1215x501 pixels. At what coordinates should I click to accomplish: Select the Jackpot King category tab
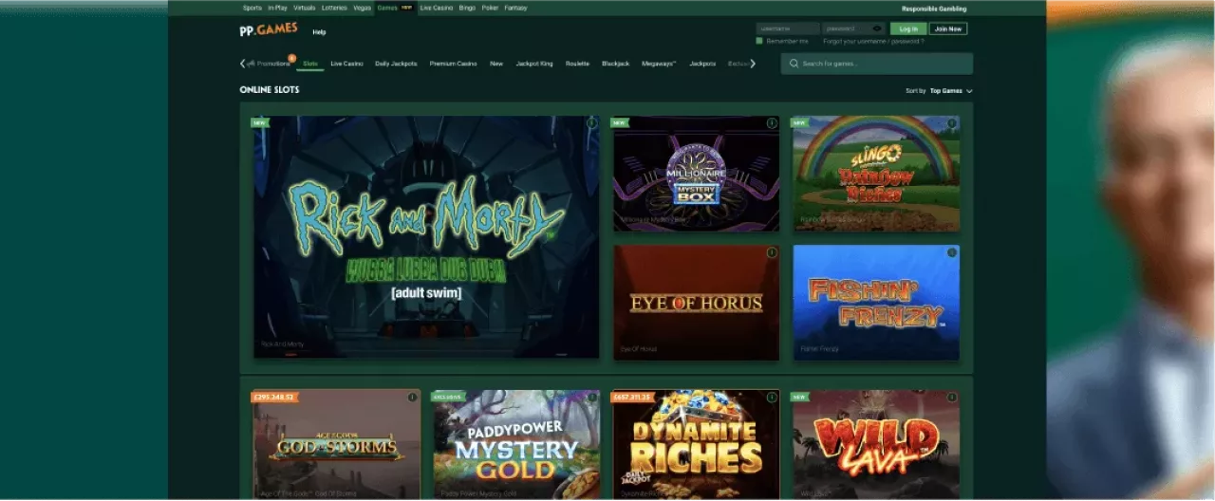[534, 64]
